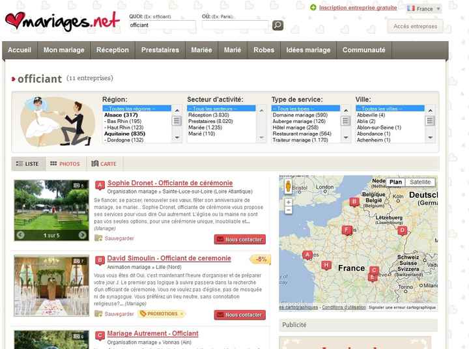Click Nous contacter for David Simoulin
The image size is (469, 349).
click(240, 315)
